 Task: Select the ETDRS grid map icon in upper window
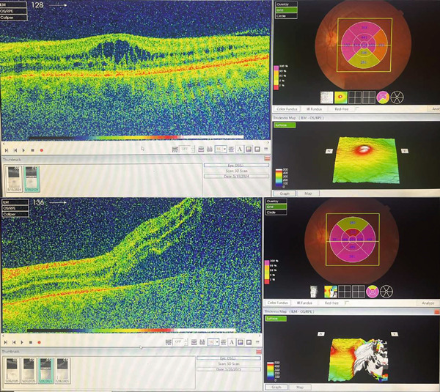coord(383,97)
